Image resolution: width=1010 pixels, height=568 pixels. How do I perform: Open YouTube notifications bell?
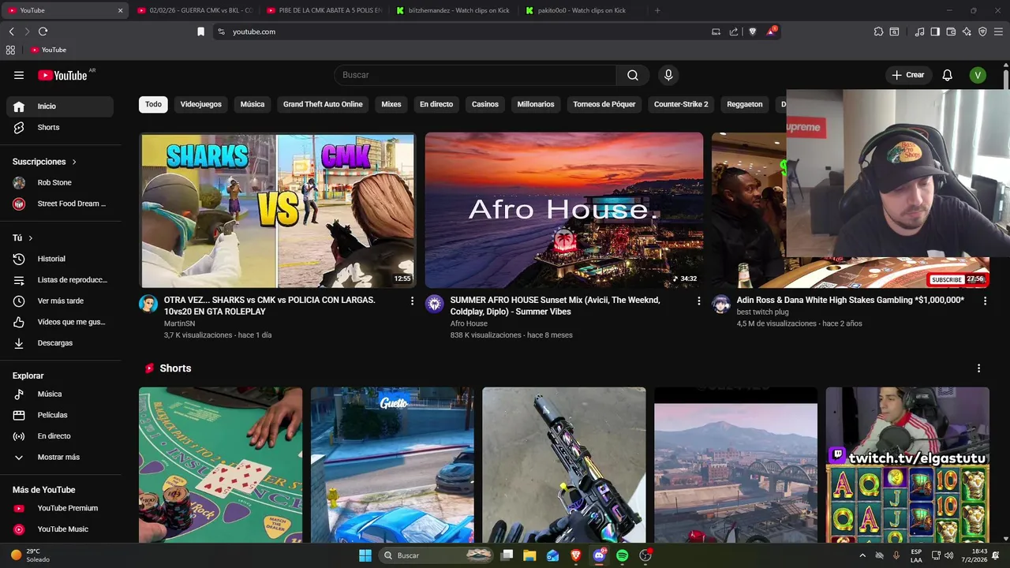coord(948,75)
